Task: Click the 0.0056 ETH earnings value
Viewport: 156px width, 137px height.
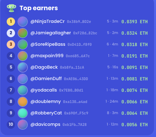Action: coord(135,125)
